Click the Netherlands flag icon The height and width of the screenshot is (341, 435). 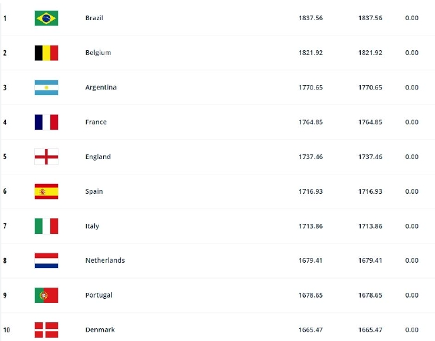(46, 261)
